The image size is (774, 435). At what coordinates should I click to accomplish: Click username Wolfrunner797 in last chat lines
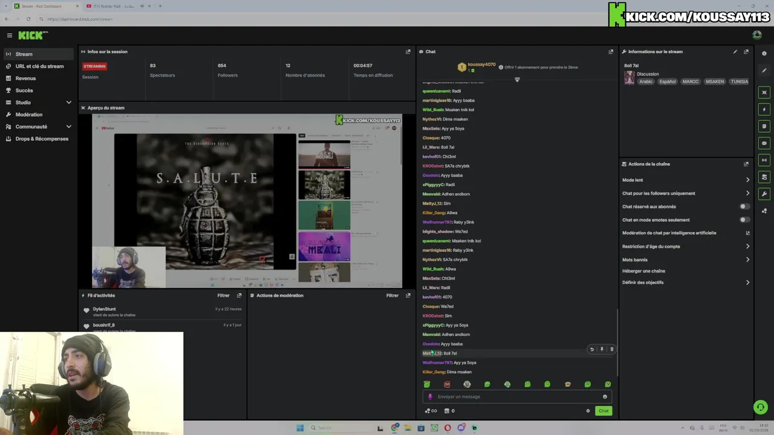coord(437,362)
